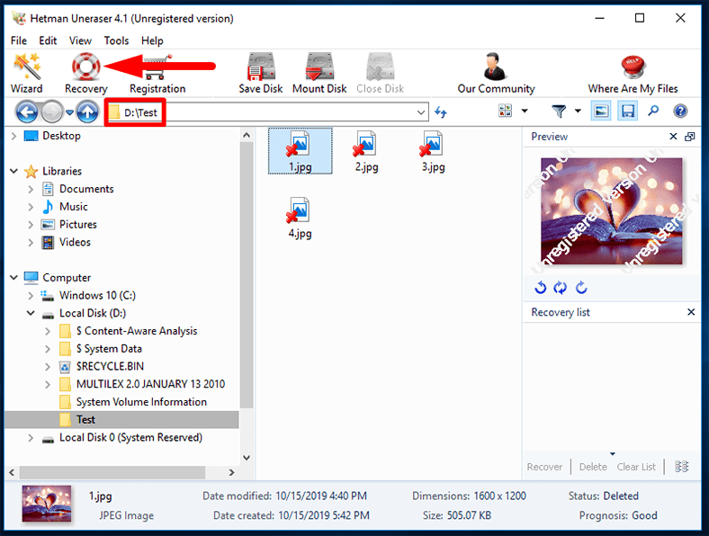The image size is (709, 536).
Task: Open the filter dropdown arrow
Action: point(578,111)
